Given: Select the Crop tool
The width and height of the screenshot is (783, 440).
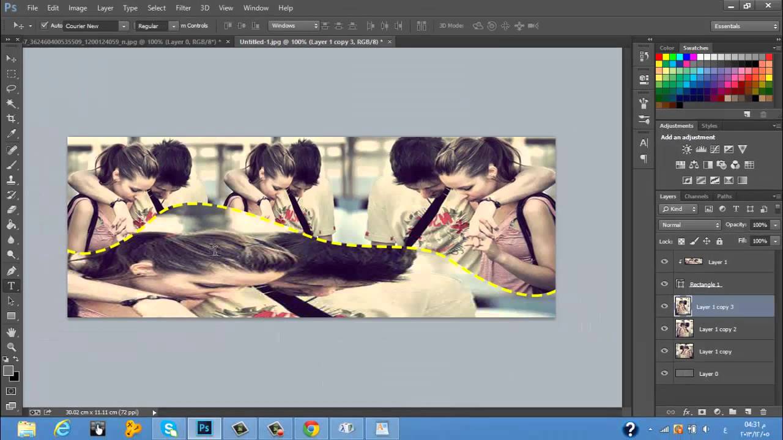Looking at the screenshot, I should 11,119.
